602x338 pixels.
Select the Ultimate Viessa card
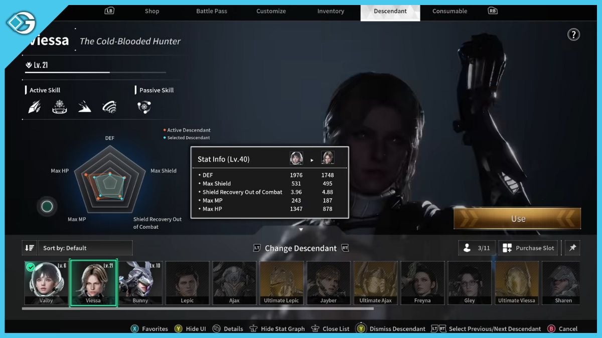coord(517,283)
